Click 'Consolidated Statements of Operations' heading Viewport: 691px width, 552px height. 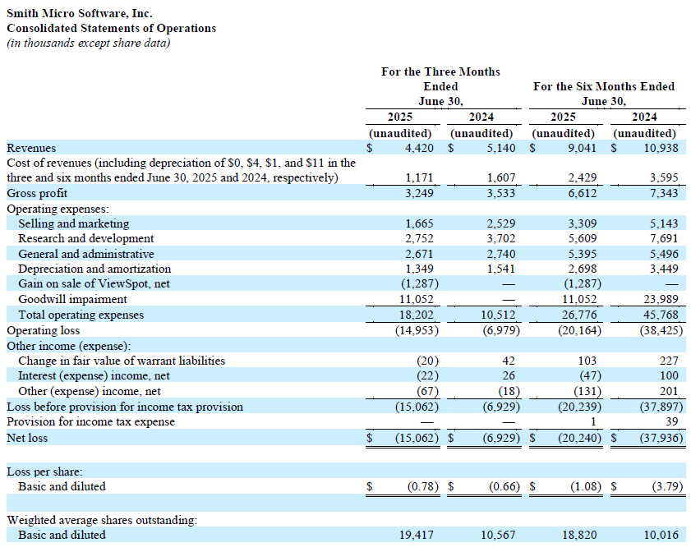pos(112,28)
